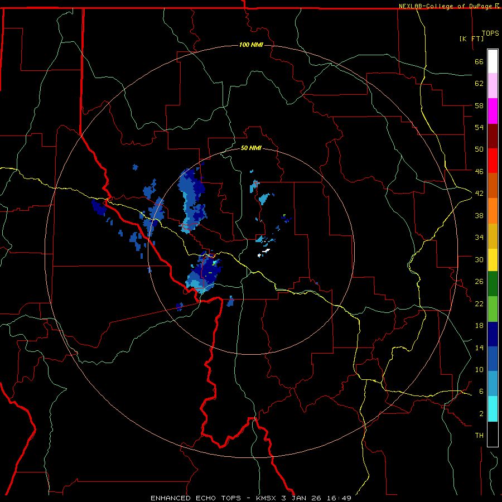Click the 22 legend value
Image resolution: width=502 pixels, height=502 pixels.
click(479, 303)
